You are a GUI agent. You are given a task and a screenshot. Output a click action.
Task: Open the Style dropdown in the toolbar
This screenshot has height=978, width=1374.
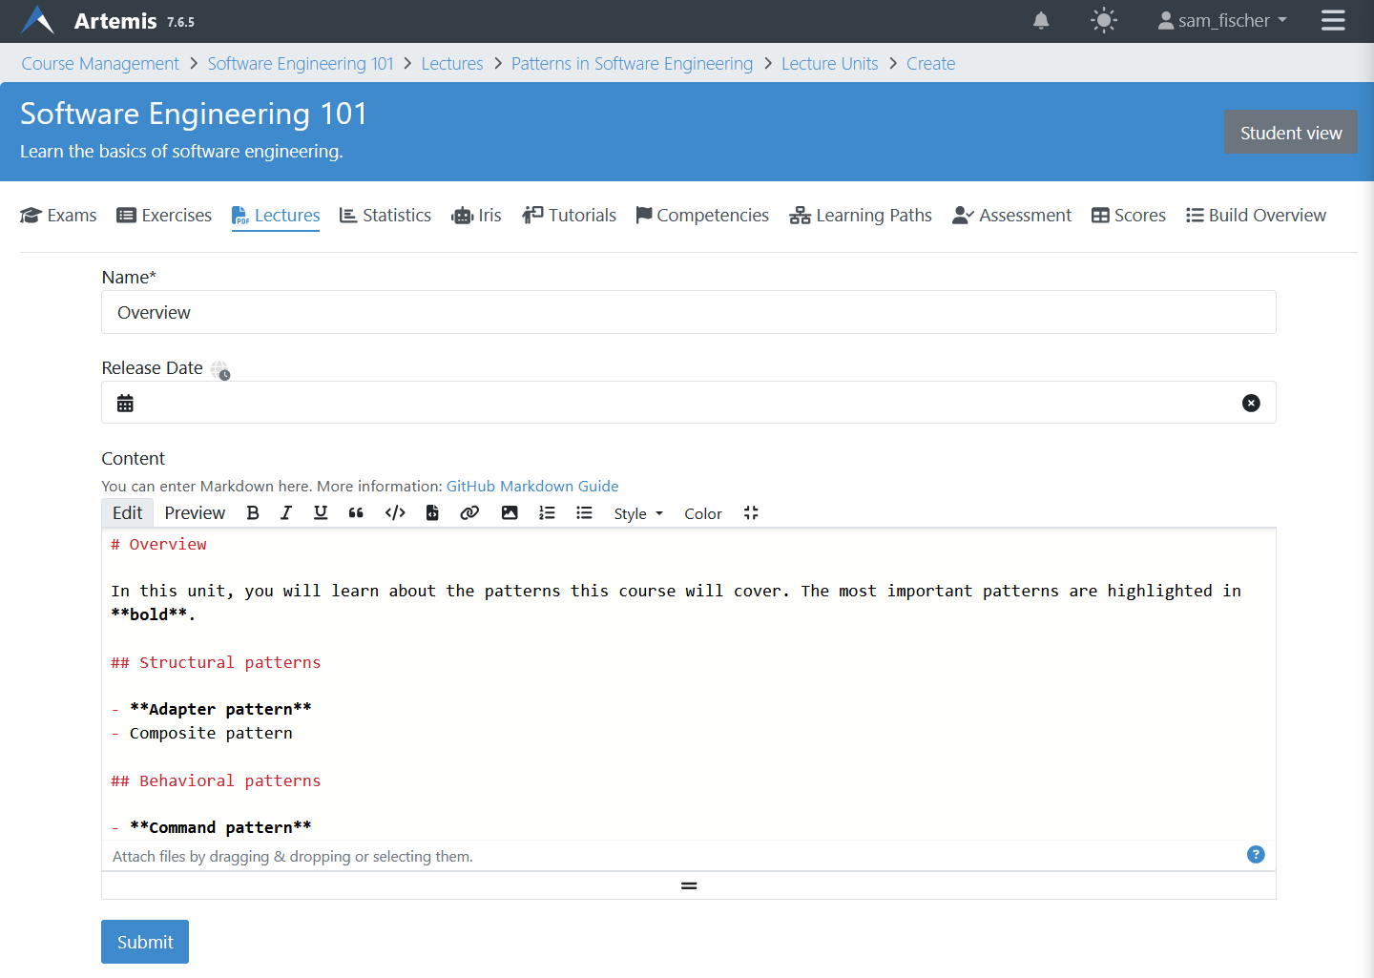pyautogui.click(x=636, y=513)
